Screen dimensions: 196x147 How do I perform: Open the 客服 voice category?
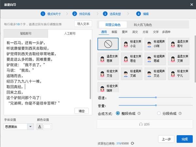coord(114,32)
